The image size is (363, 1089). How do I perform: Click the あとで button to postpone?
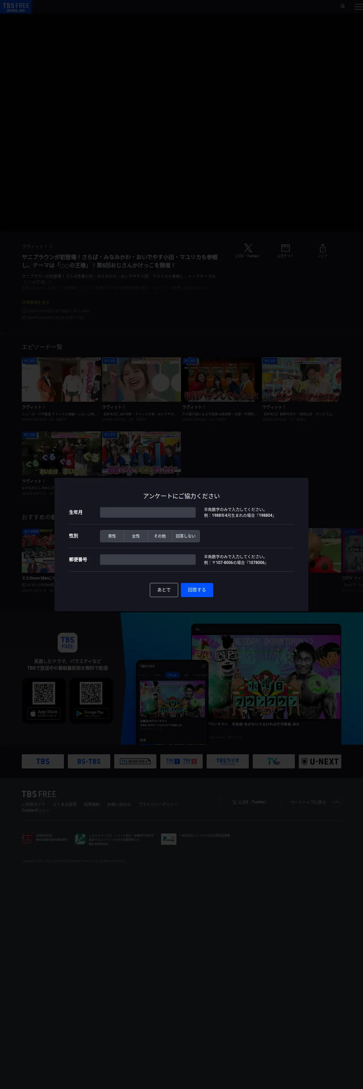[164, 590]
